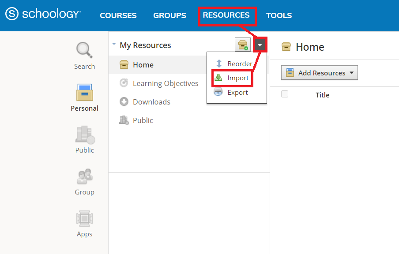Screen dimensions: 399x254
Task: Click the Learning Objectives target icon
Action: pos(124,83)
